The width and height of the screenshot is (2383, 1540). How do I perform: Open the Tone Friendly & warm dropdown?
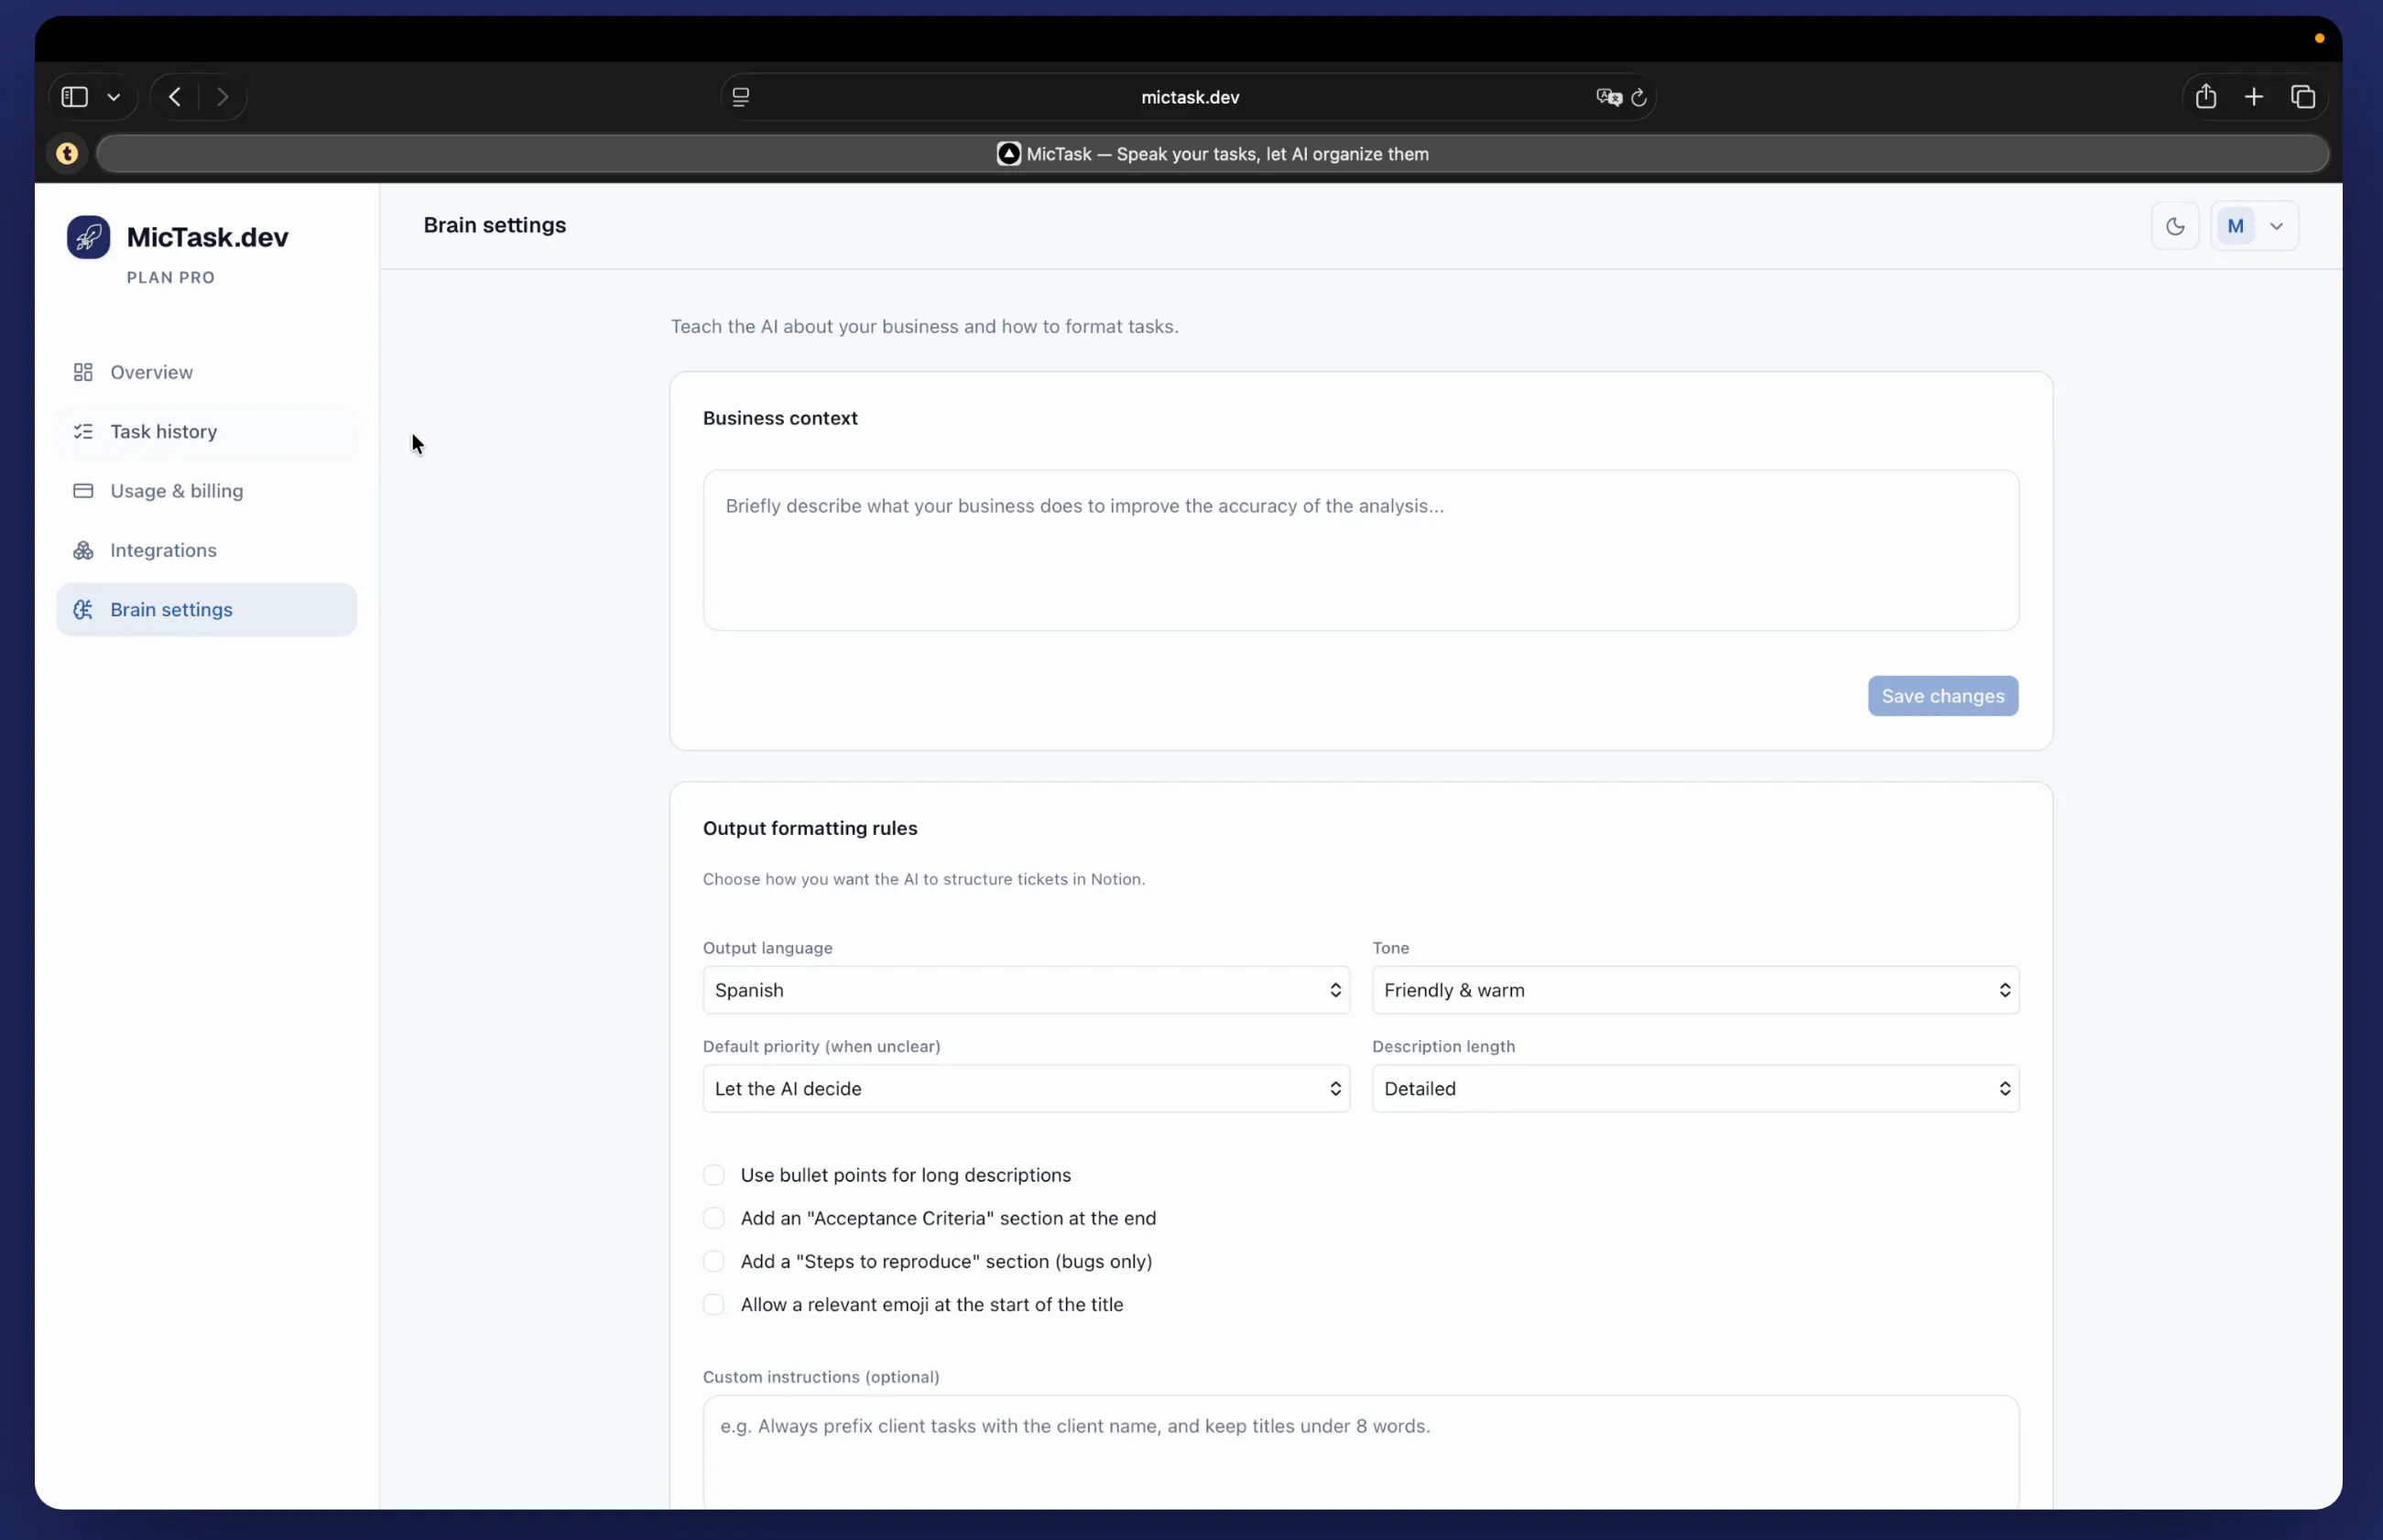click(x=1695, y=990)
